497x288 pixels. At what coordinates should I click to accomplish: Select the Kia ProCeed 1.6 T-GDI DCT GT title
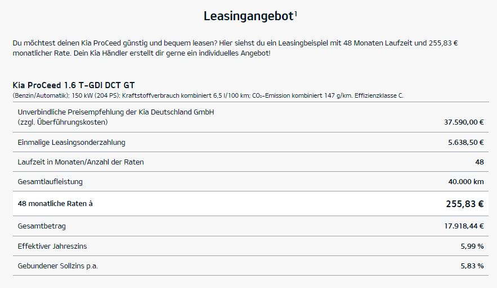pos(73,85)
